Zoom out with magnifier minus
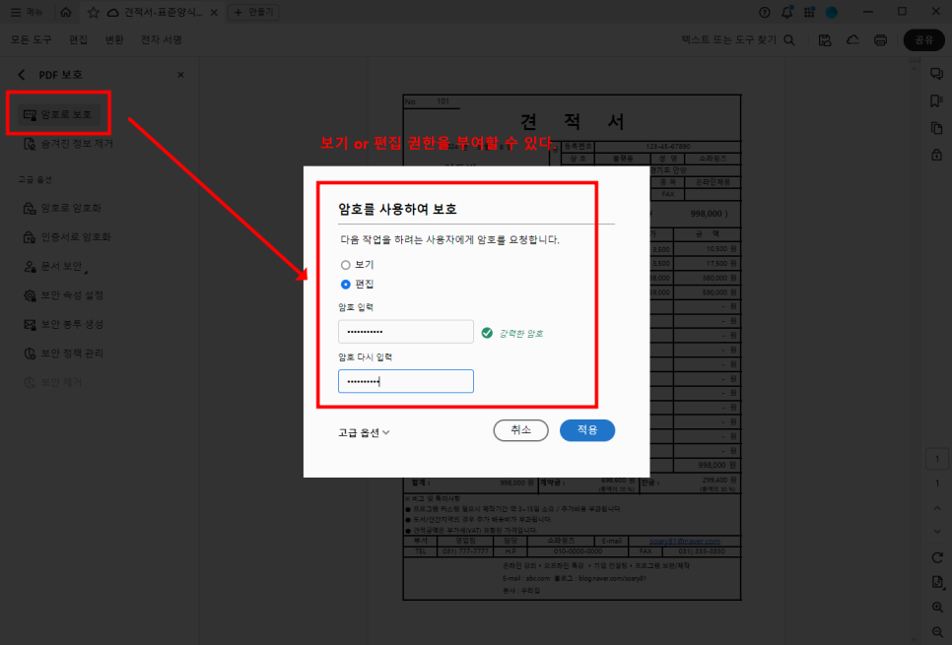 937,632
